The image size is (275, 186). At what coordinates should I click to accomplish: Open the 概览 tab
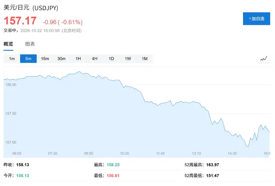(8, 44)
